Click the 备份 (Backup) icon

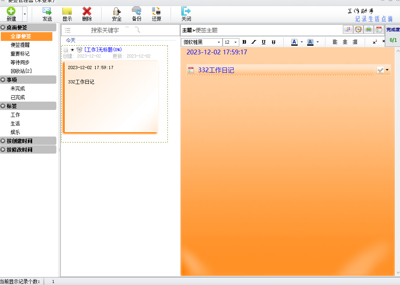137,12
